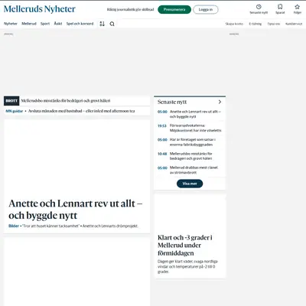Click the BROTT tag label

coord(11,101)
